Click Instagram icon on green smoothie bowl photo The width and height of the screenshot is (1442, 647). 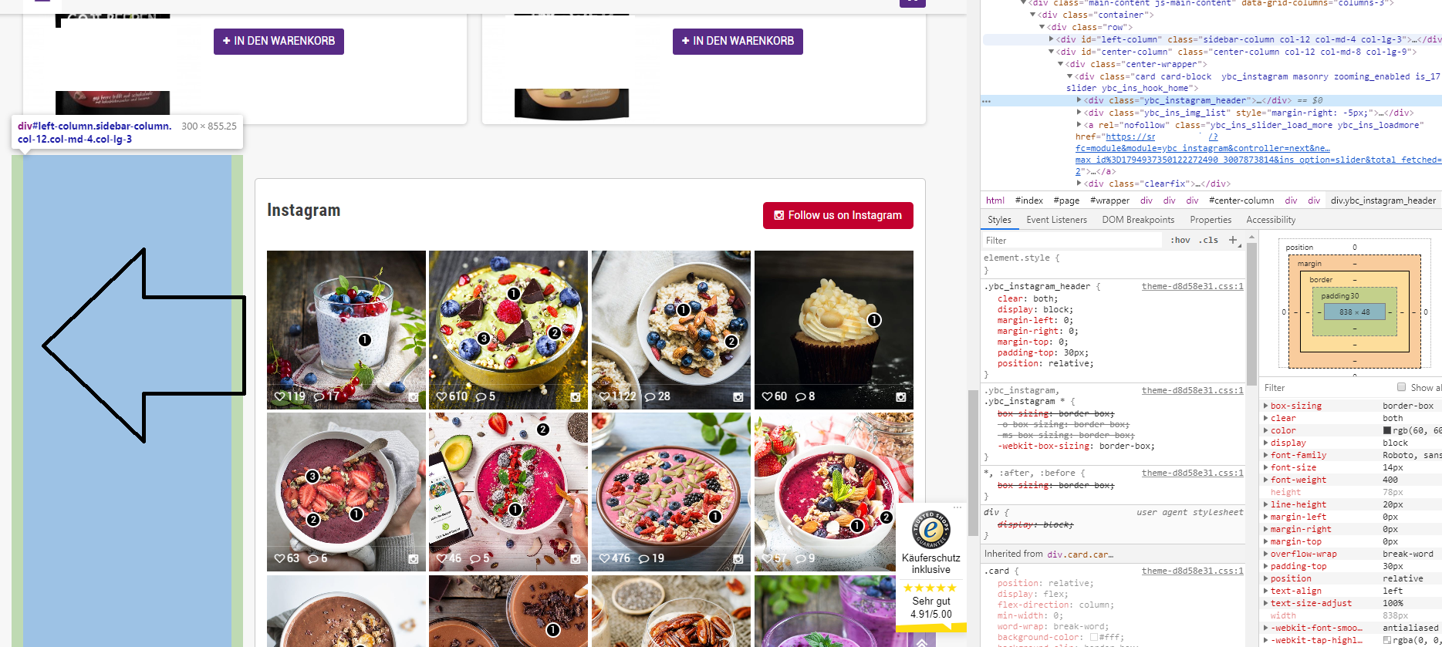[576, 397]
